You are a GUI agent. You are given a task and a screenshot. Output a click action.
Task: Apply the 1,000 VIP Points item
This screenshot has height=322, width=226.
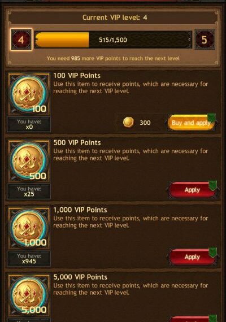(x=192, y=257)
